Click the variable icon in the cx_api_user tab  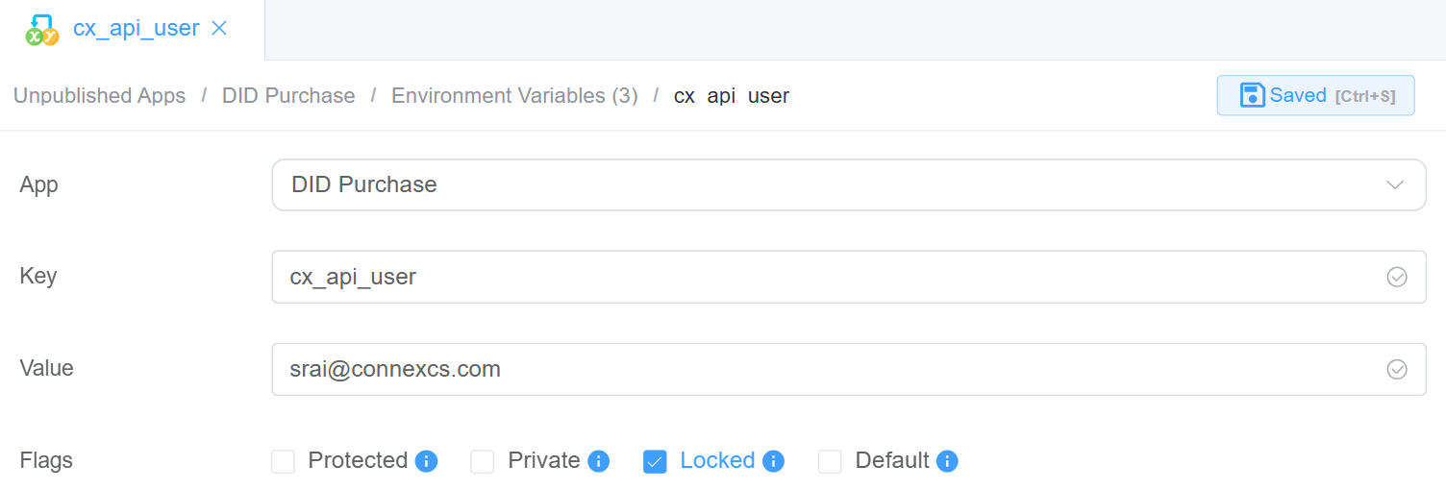41,30
